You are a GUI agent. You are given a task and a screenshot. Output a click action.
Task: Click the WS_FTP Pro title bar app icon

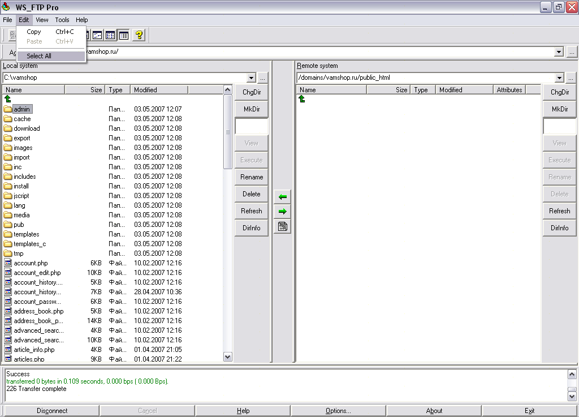[x=6, y=7]
